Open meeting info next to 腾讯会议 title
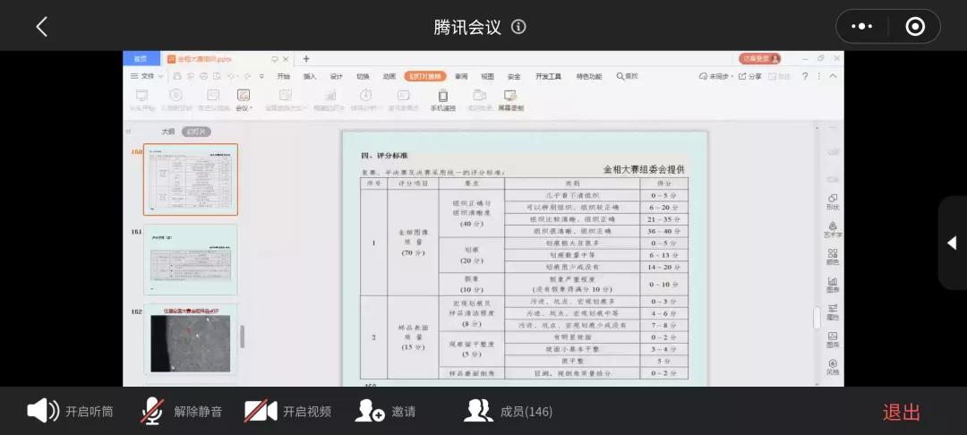This screenshot has width=967, height=435. point(518,27)
